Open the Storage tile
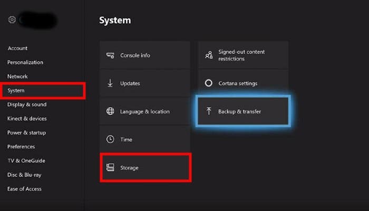 click(145, 167)
